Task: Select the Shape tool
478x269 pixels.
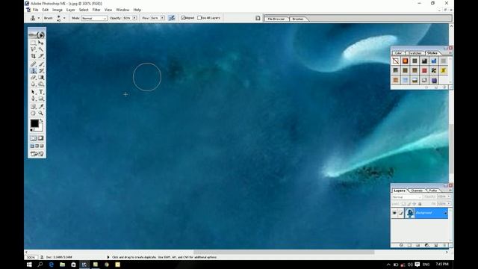Action: click(41, 99)
